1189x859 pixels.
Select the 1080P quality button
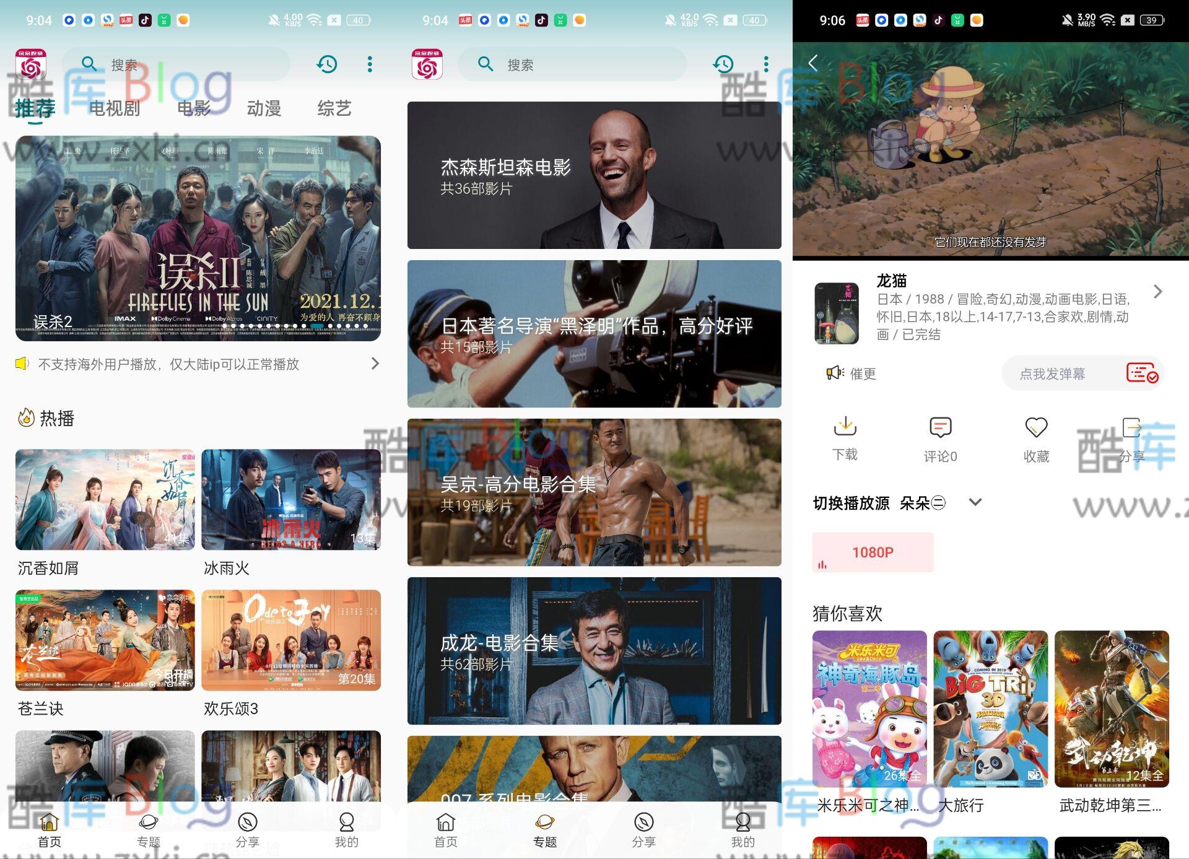coord(873,552)
